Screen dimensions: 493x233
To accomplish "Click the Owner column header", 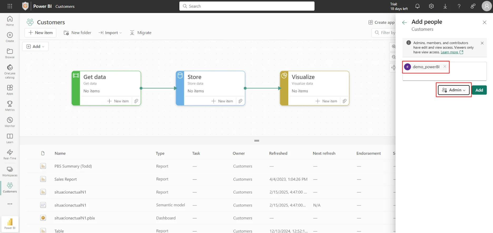I will pyautogui.click(x=239, y=153).
